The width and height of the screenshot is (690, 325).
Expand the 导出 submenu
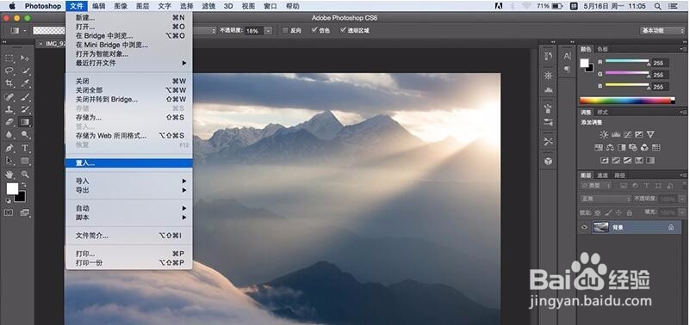tap(129, 190)
